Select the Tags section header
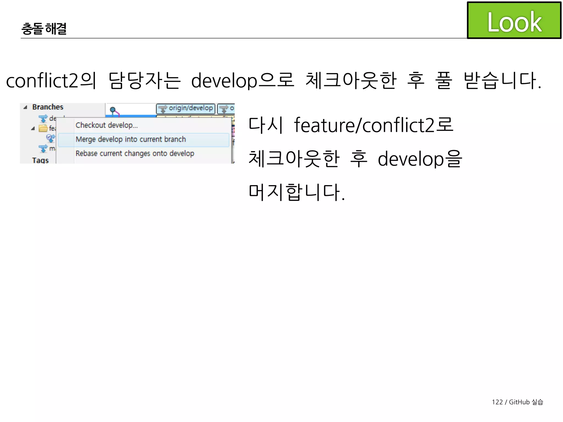 40,160
